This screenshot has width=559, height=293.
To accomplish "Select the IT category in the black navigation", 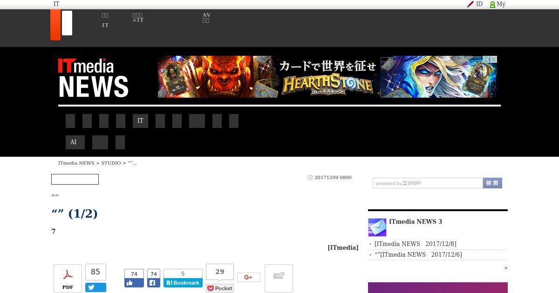I will (x=140, y=121).
